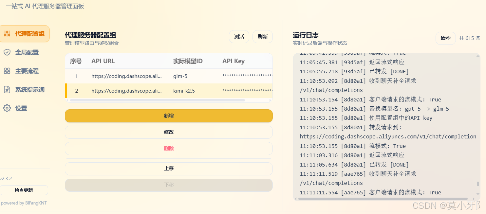Click the 检查更新 button
Viewport: 486px width, 214px height.
[x=24, y=190]
